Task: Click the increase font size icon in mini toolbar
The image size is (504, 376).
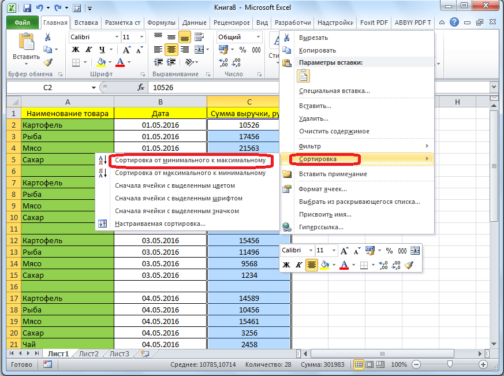Action: pos(345,251)
